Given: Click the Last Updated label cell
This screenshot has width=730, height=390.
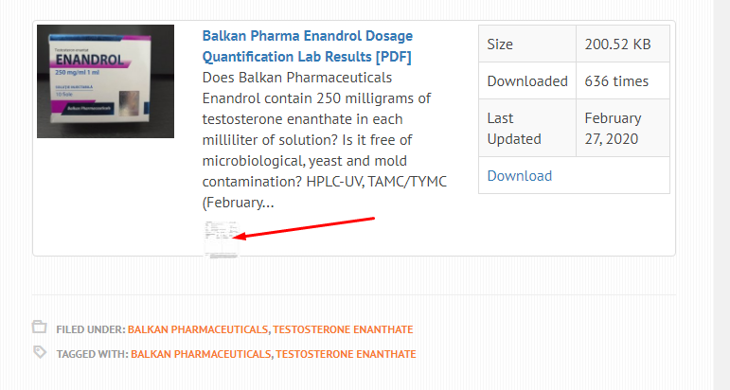Looking at the screenshot, I should coord(526,129).
